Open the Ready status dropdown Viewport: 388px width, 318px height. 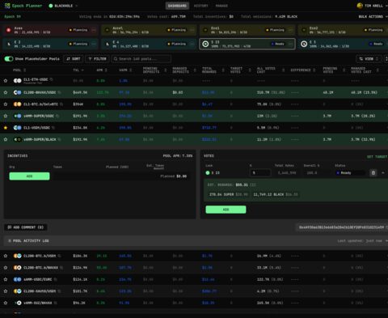point(349,173)
